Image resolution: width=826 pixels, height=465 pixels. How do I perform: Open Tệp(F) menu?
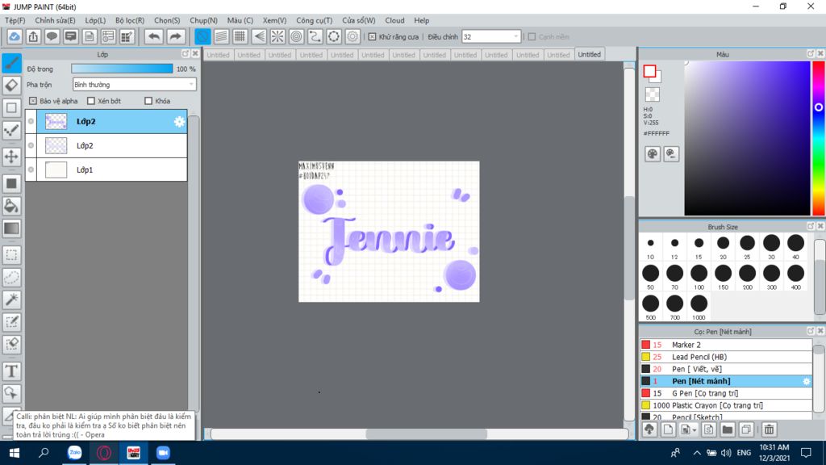(x=15, y=20)
